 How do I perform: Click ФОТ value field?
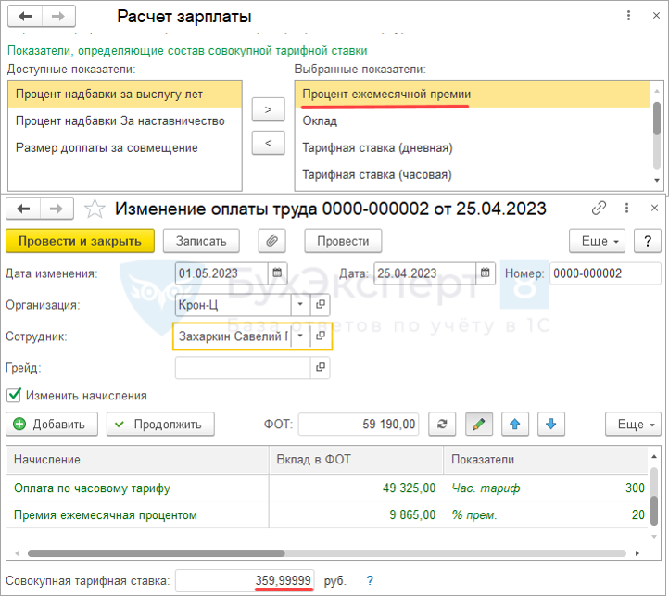pyautogui.click(x=359, y=424)
